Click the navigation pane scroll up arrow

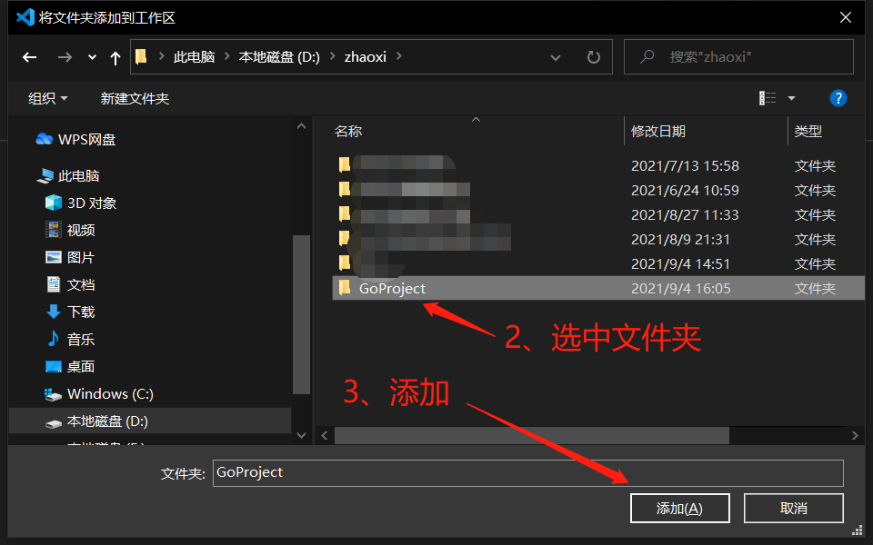pos(301,126)
